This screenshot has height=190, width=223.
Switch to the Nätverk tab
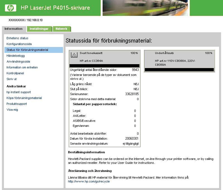61,29
